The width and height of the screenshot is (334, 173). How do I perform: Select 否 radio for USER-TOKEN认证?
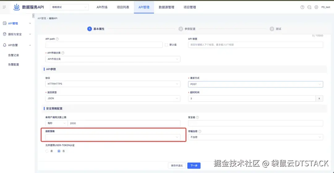pos(59,151)
